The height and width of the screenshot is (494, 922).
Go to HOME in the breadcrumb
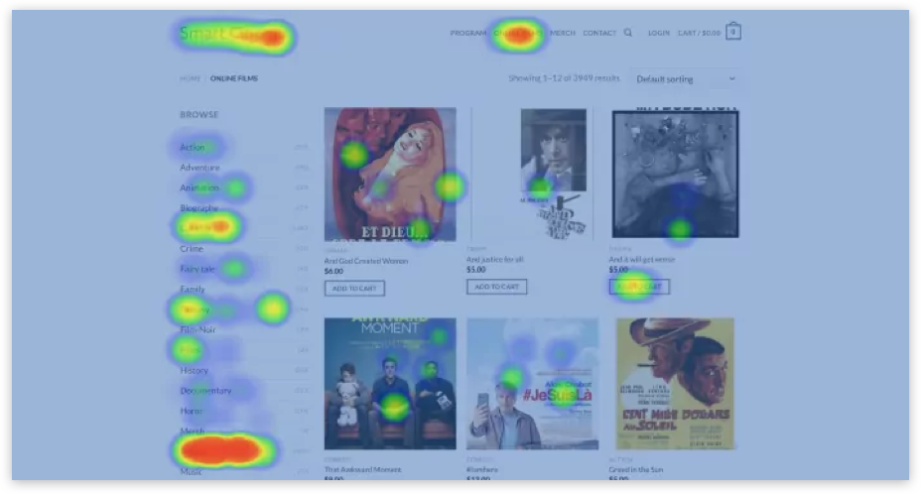coord(190,78)
